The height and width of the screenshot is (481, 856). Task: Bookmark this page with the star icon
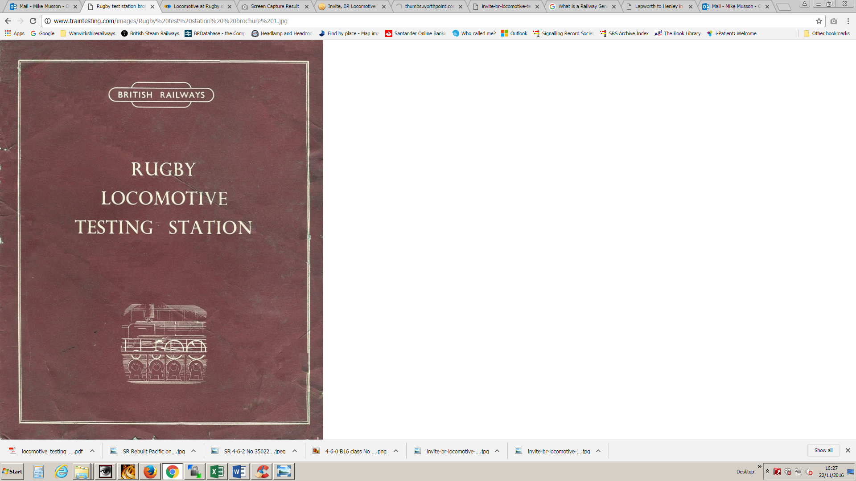[819, 21]
